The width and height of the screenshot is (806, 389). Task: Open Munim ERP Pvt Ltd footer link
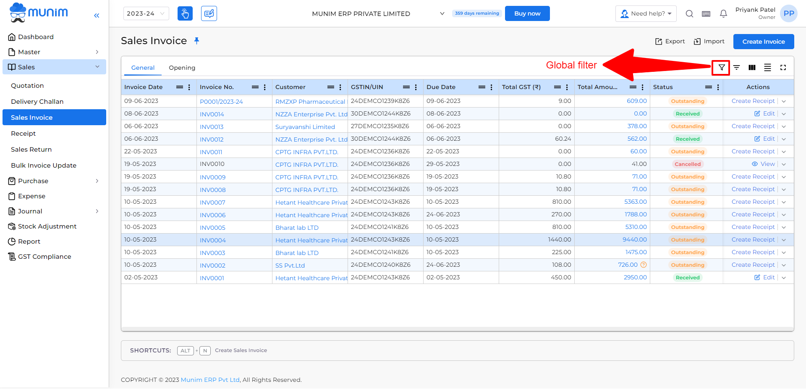(210, 380)
